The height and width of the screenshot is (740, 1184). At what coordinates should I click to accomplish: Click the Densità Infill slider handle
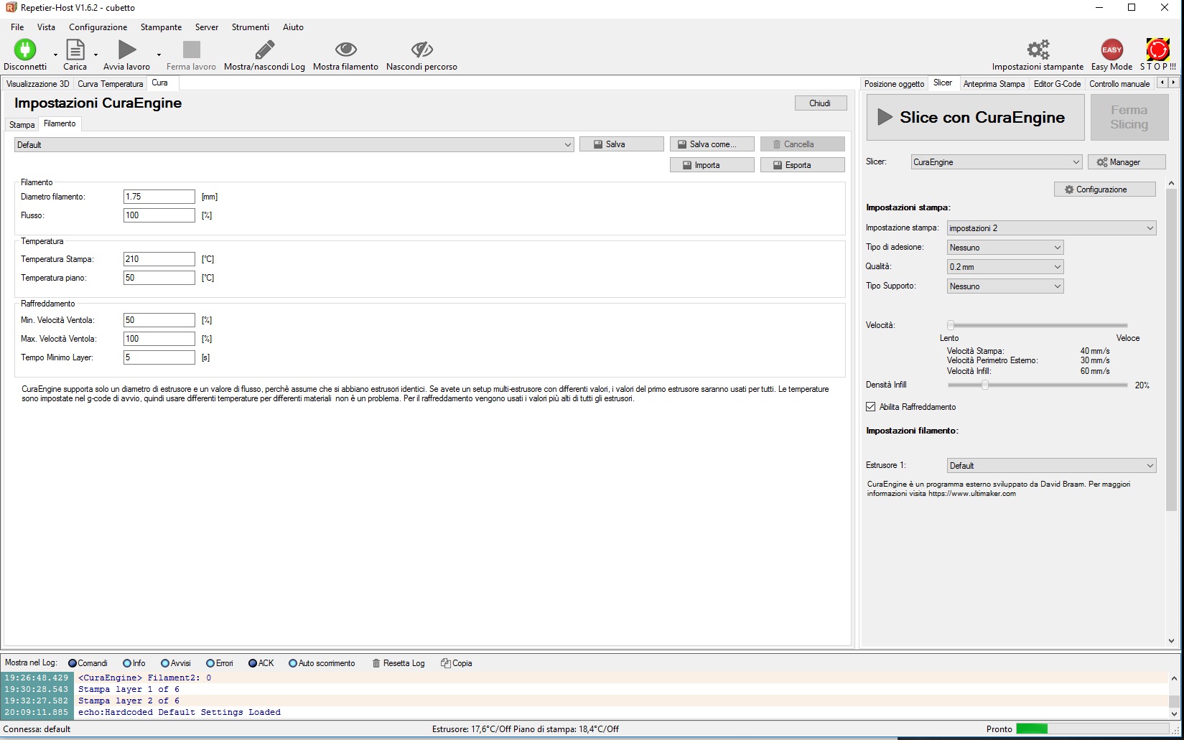985,385
